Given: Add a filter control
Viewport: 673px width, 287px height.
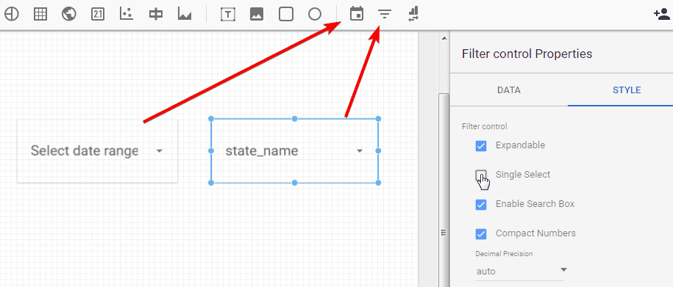Looking at the screenshot, I should (x=385, y=15).
